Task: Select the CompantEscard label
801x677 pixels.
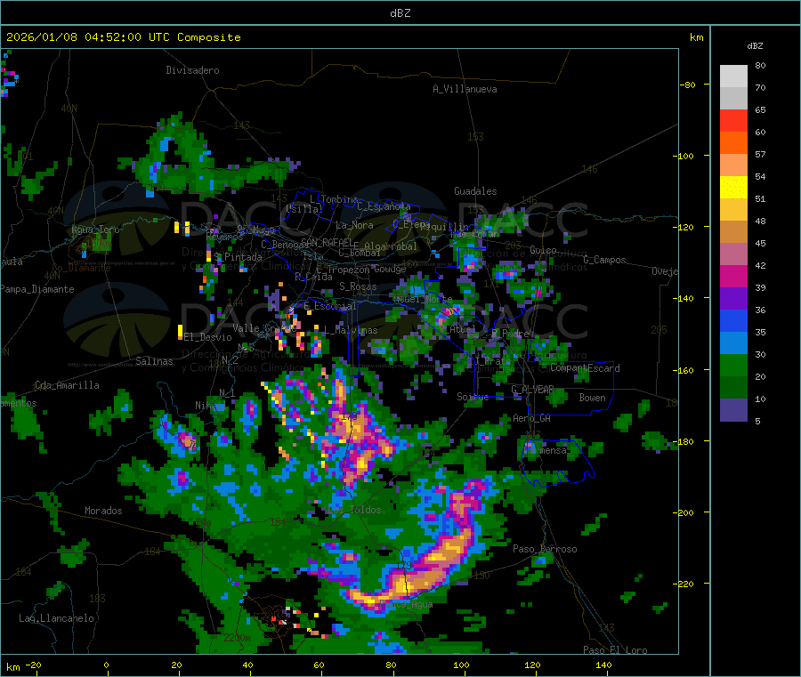Action: click(x=585, y=368)
